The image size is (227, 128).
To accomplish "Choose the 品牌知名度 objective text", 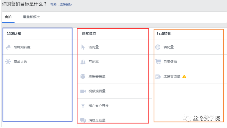I will click(22, 47).
